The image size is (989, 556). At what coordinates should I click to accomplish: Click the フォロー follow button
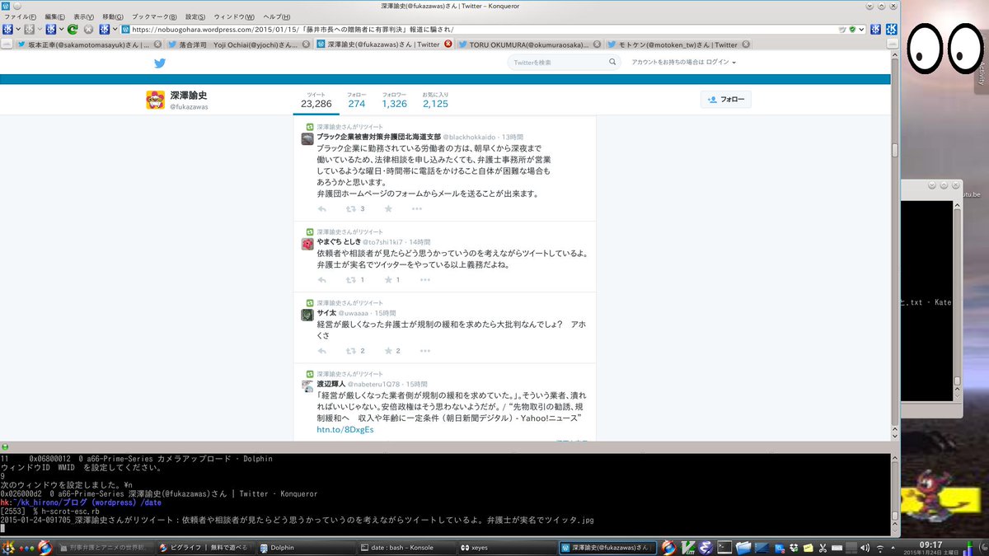[726, 100]
